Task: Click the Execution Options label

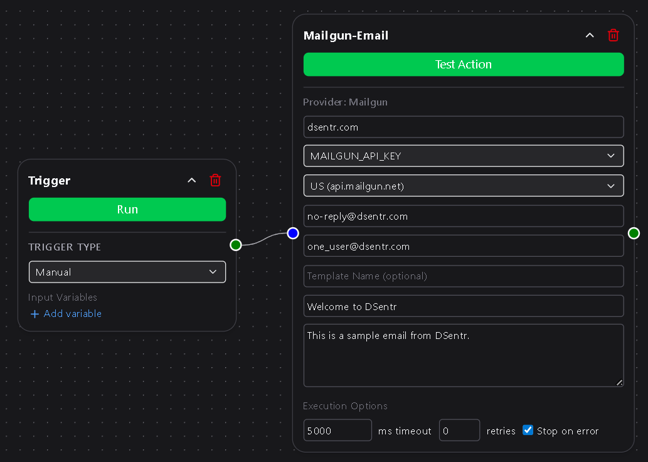Action: click(x=345, y=406)
